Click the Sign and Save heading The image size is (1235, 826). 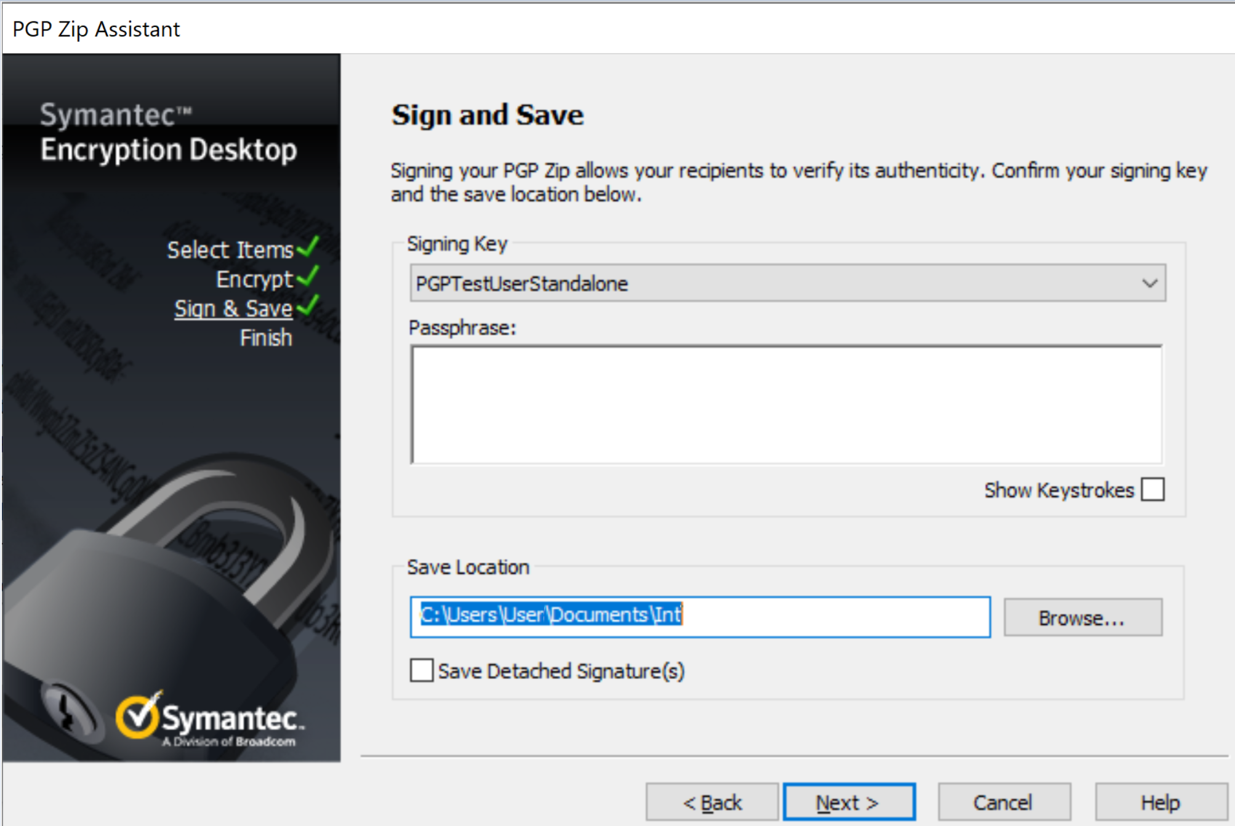[488, 115]
